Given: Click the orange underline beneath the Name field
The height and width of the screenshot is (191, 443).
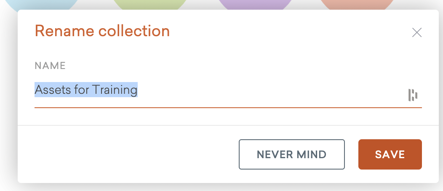Looking at the screenshot, I should [228, 107].
